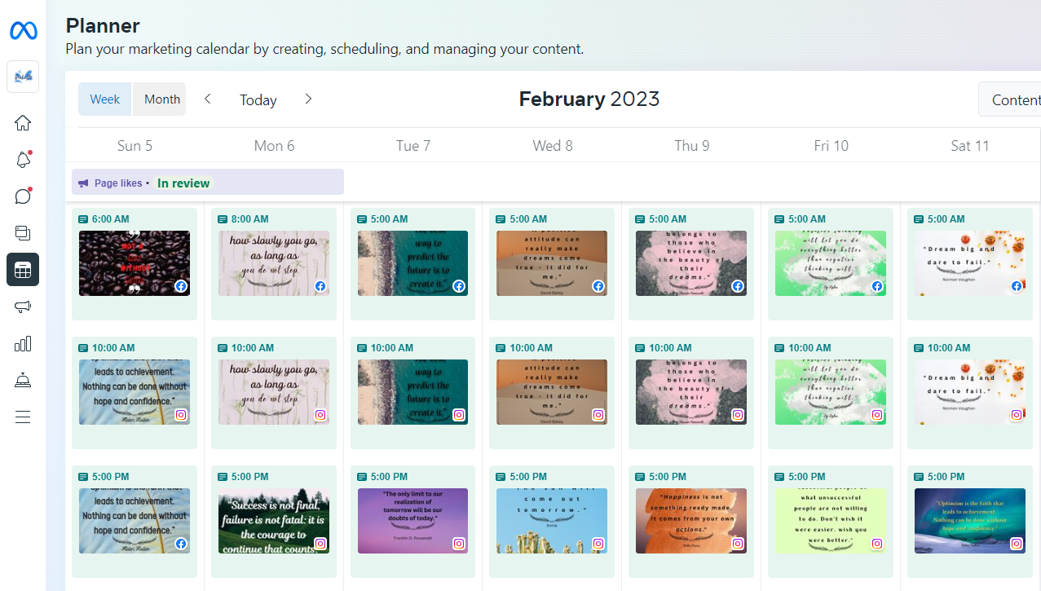Image resolution: width=1041 pixels, height=591 pixels.
Task: Open Saturday 5:00 AM Dream big post
Action: [x=970, y=263]
